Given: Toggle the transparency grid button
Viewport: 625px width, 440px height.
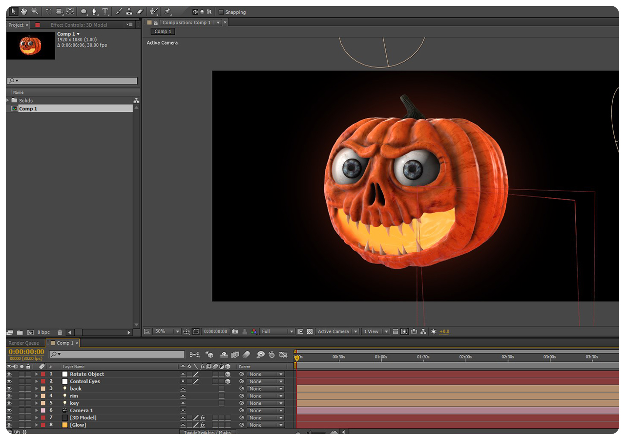Looking at the screenshot, I should [x=309, y=331].
